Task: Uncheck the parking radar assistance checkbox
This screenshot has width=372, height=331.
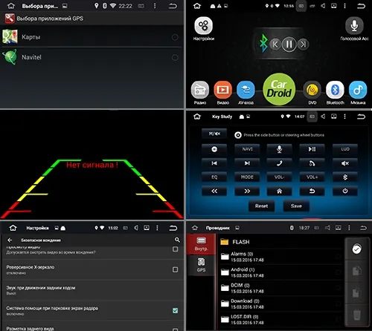Action: click(175, 310)
